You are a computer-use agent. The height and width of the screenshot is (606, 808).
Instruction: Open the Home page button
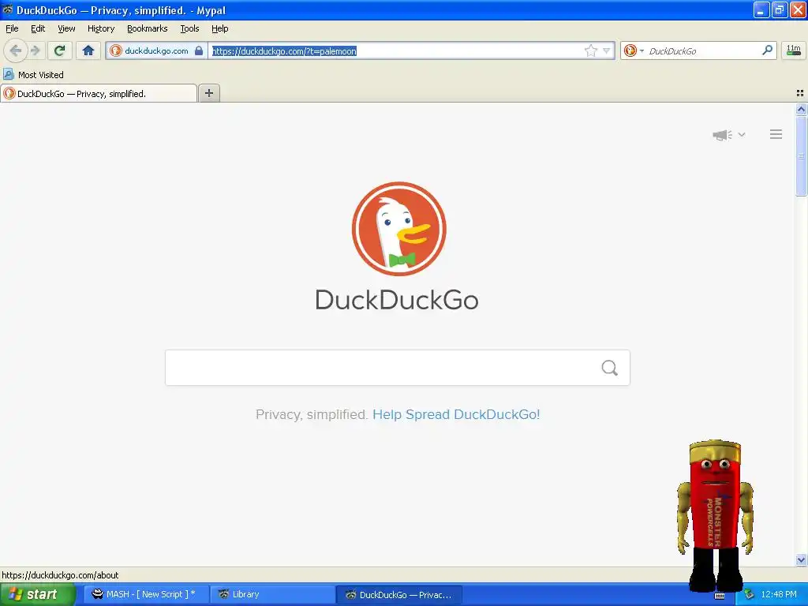point(88,50)
